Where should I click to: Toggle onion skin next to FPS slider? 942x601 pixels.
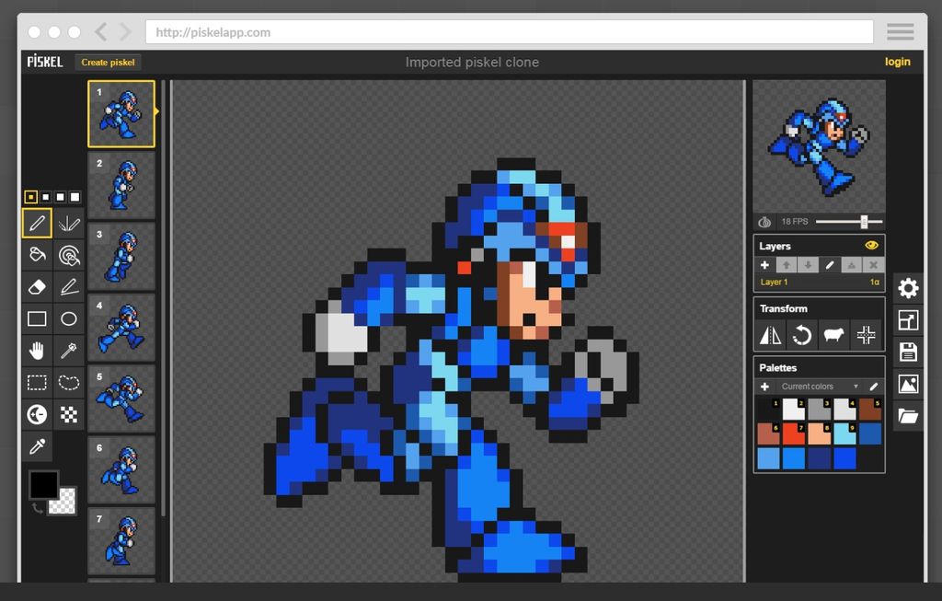click(x=765, y=222)
